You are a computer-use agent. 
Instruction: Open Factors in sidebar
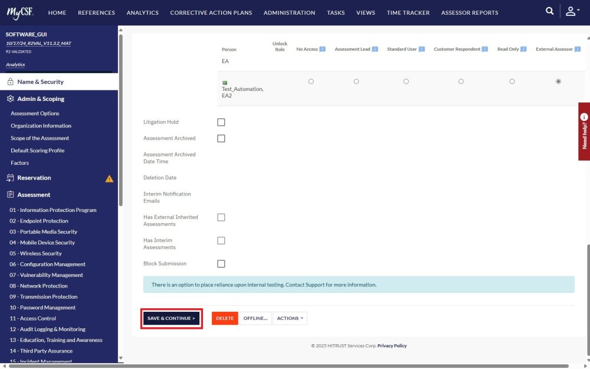[19, 163]
